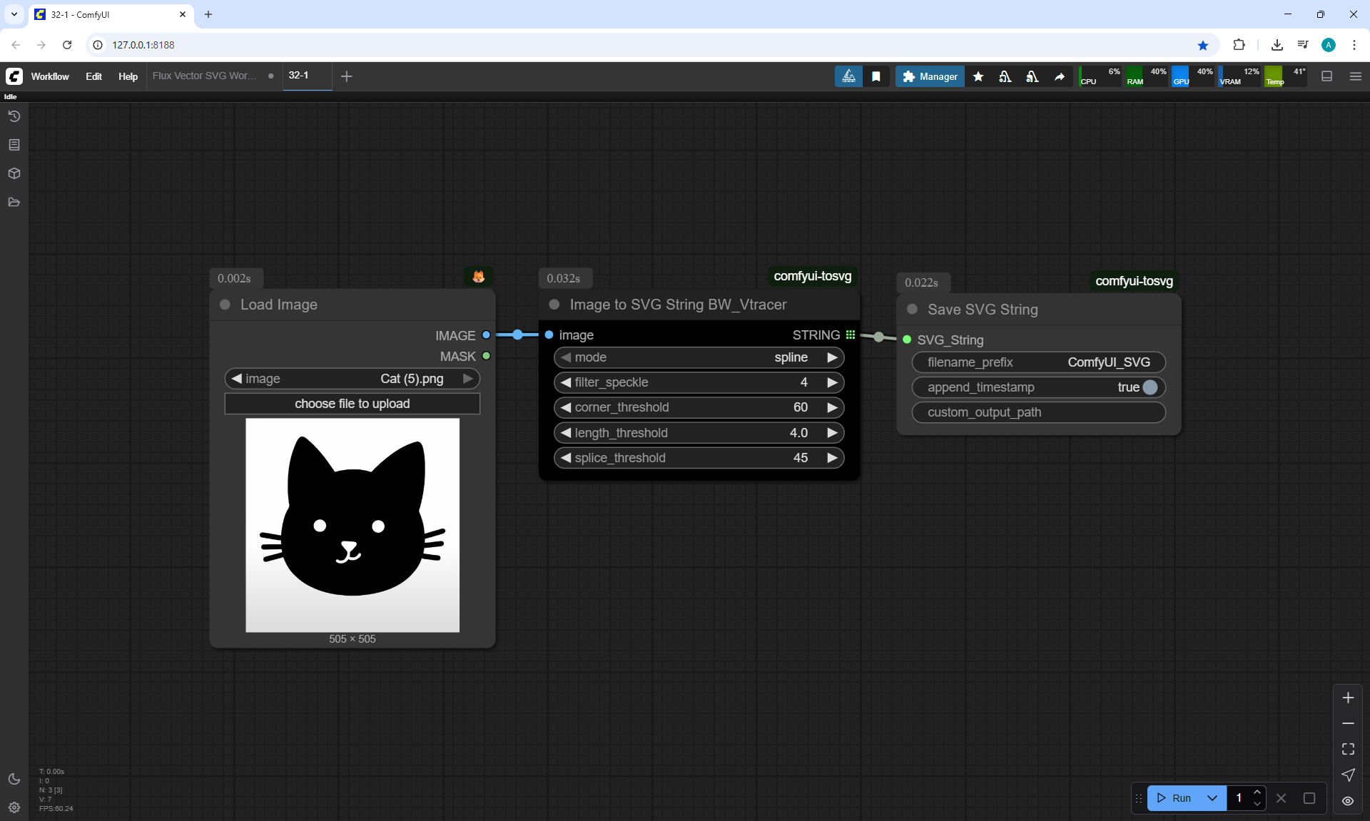Click right arrow on mode spline selector
Screen dimensions: 1370x821
click(832, 357)
